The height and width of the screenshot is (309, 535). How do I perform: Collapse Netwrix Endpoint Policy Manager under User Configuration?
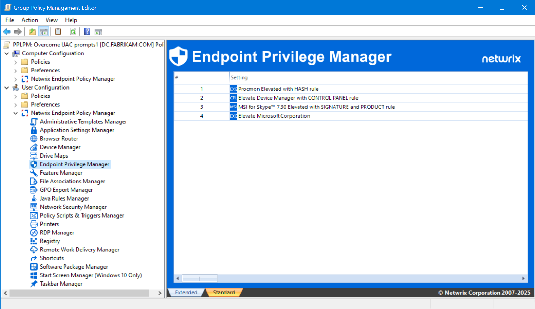15,113
